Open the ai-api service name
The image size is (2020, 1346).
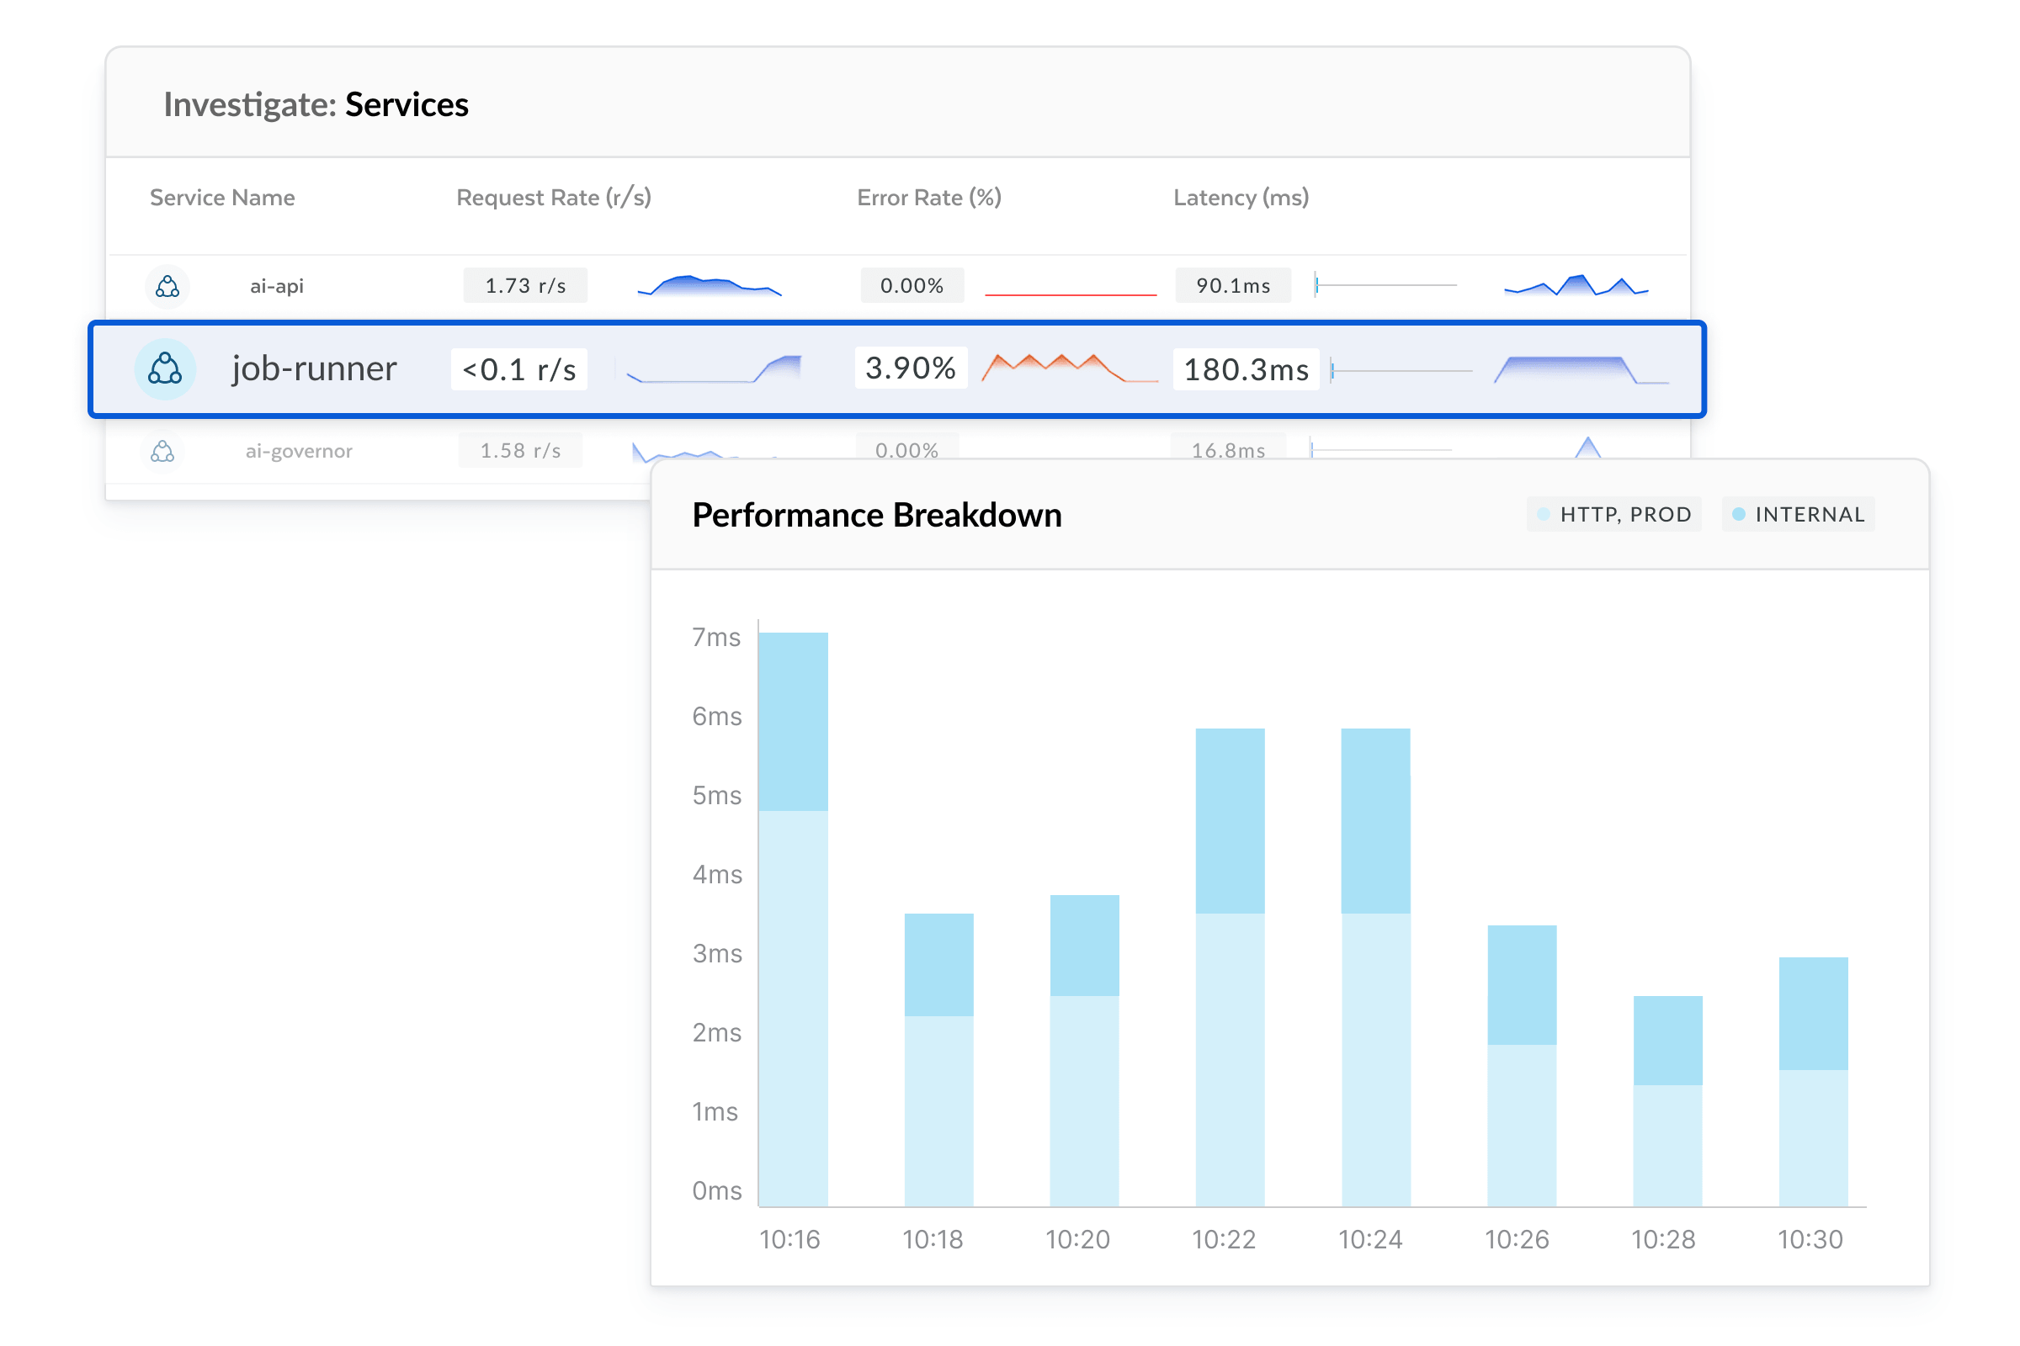[277, 286]
